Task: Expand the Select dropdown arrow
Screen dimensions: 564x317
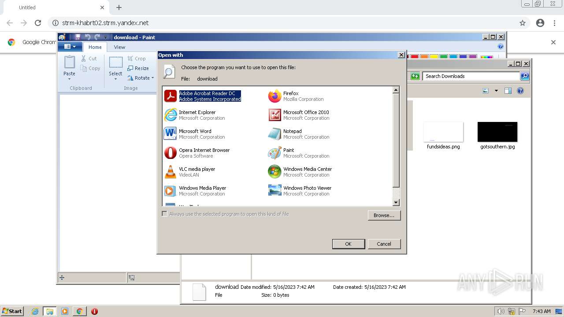Action: 116,79
